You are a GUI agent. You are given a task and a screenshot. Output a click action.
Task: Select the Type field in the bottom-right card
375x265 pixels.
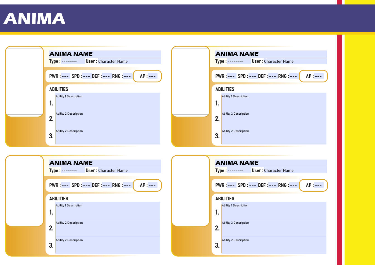(x=239, y=170)
